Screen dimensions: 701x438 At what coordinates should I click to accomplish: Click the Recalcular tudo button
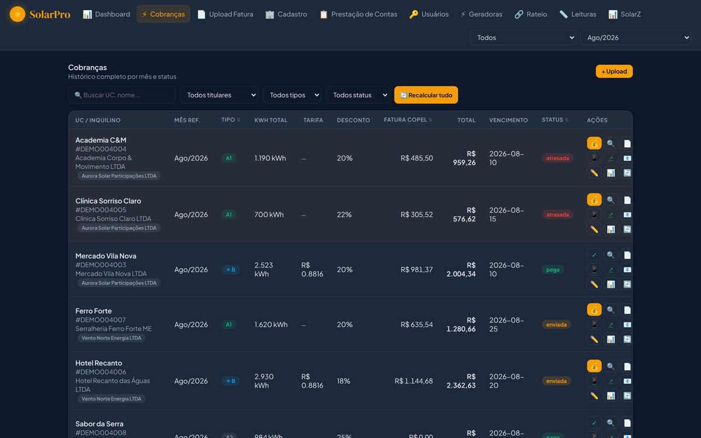pyautogui.click(x=426, y=95)
